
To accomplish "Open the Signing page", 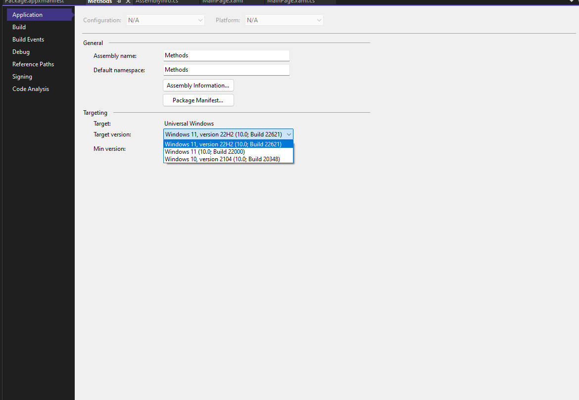I will pos(22,76).
